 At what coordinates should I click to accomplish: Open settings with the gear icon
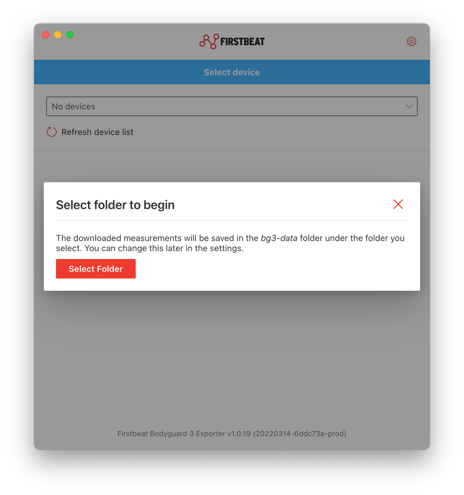click(x=411, y=41)
